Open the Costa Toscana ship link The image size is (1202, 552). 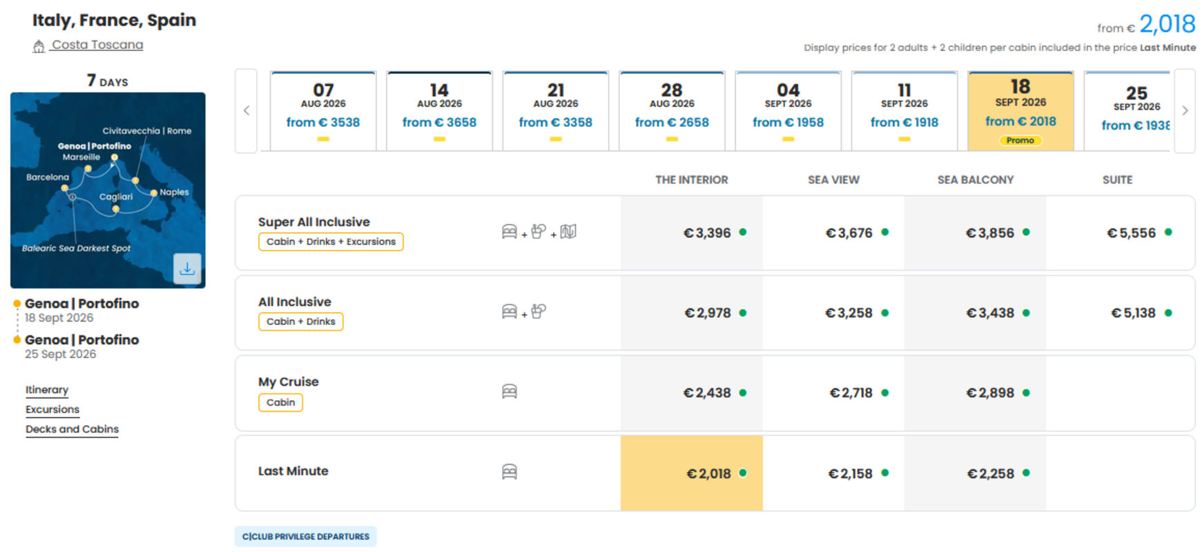97,45
